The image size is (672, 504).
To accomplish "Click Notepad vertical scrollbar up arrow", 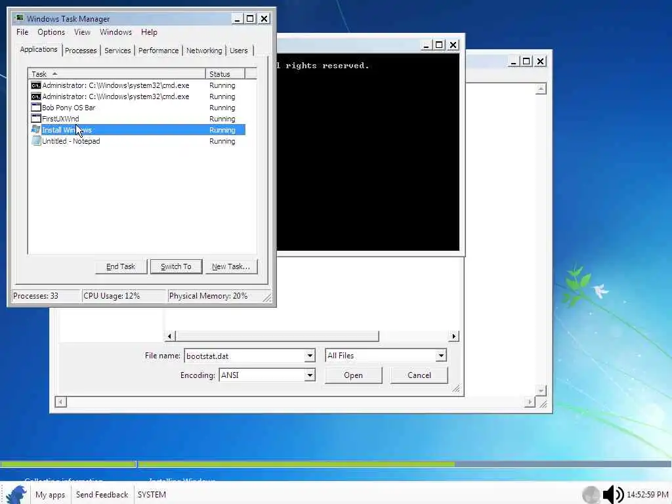I will (541, 89).
